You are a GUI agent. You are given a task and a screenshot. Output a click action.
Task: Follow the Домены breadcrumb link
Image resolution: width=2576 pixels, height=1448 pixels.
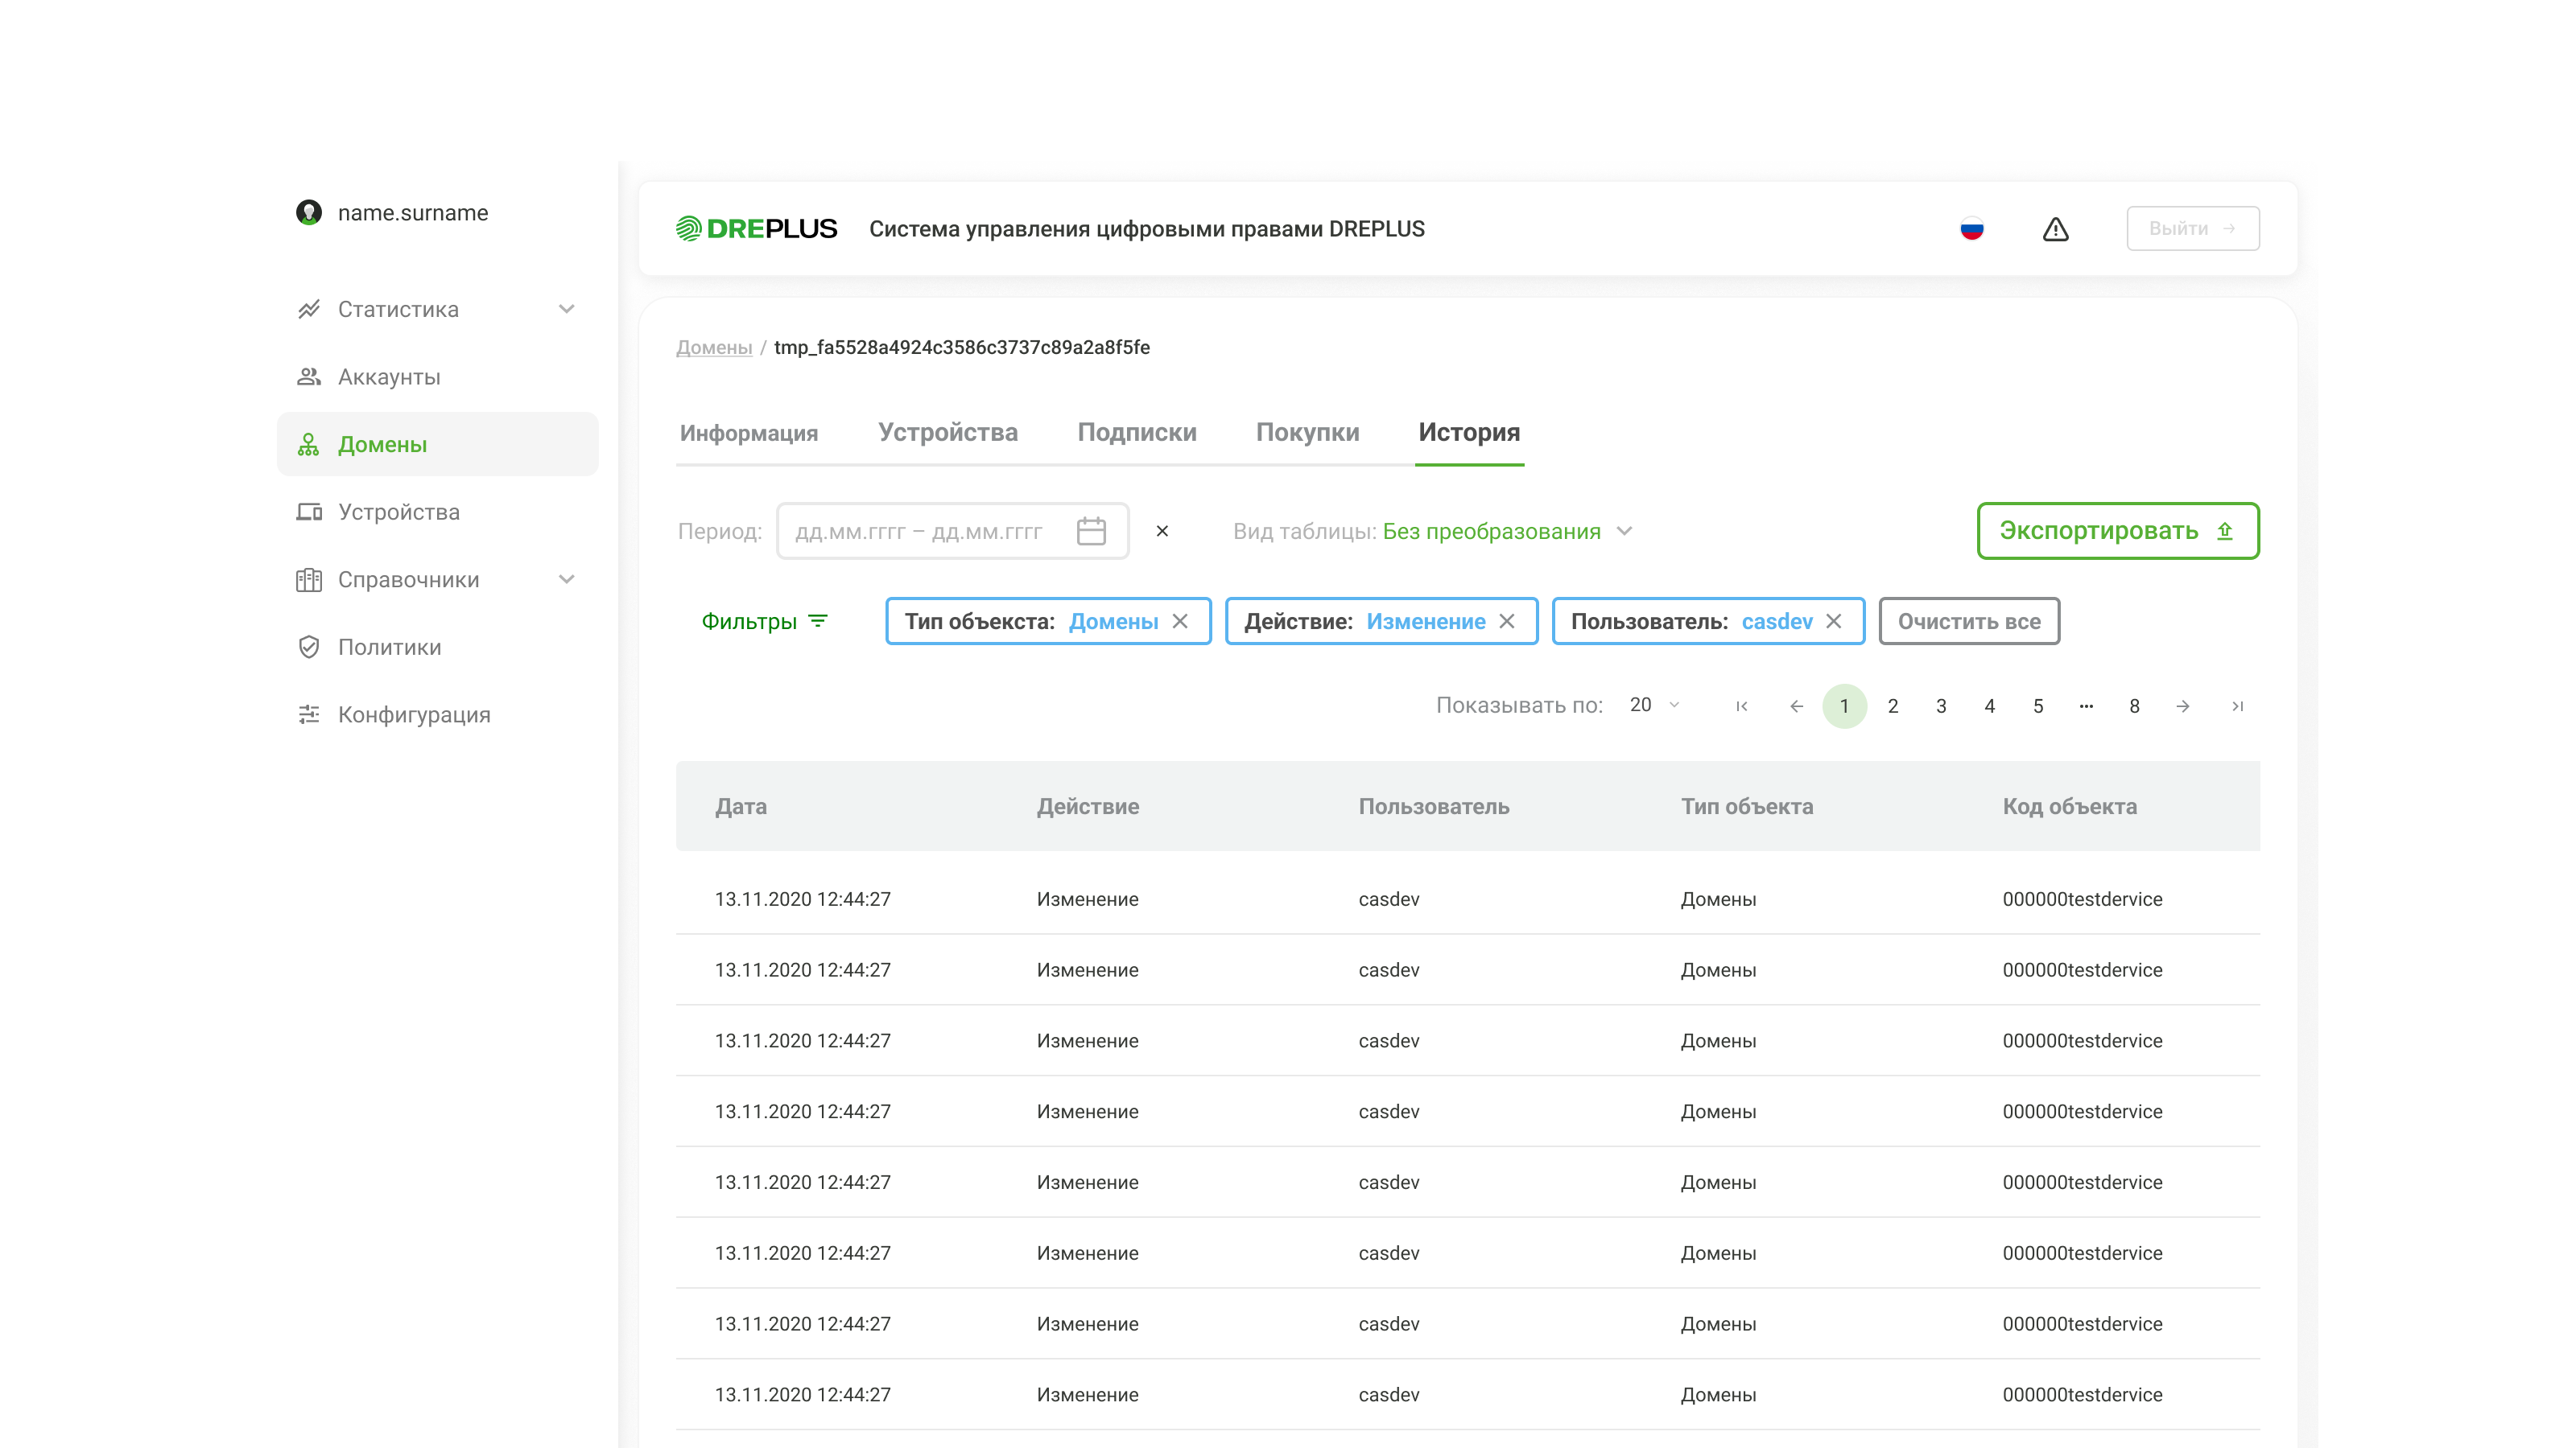(x=714, y=348)
